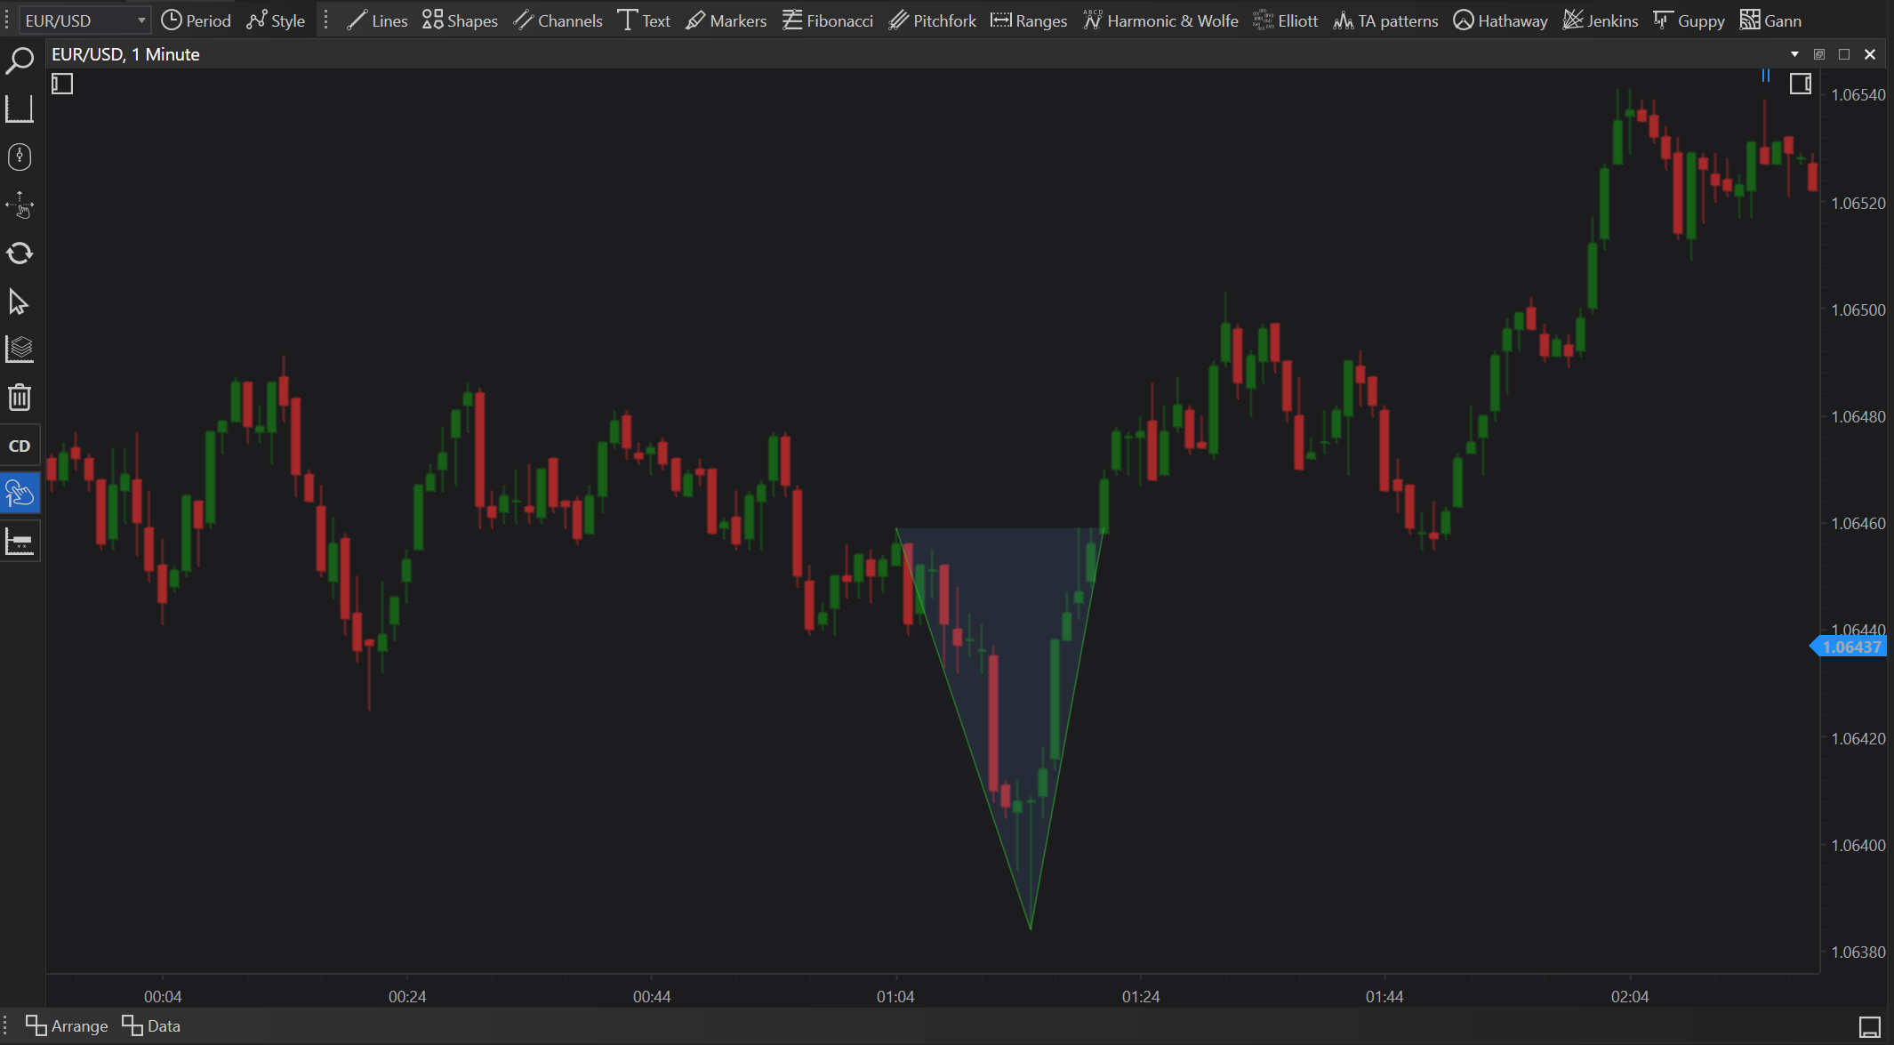Click the Data button at bottom
This screenshot has width=1894, height=1045.
(x=151, y=1025)
